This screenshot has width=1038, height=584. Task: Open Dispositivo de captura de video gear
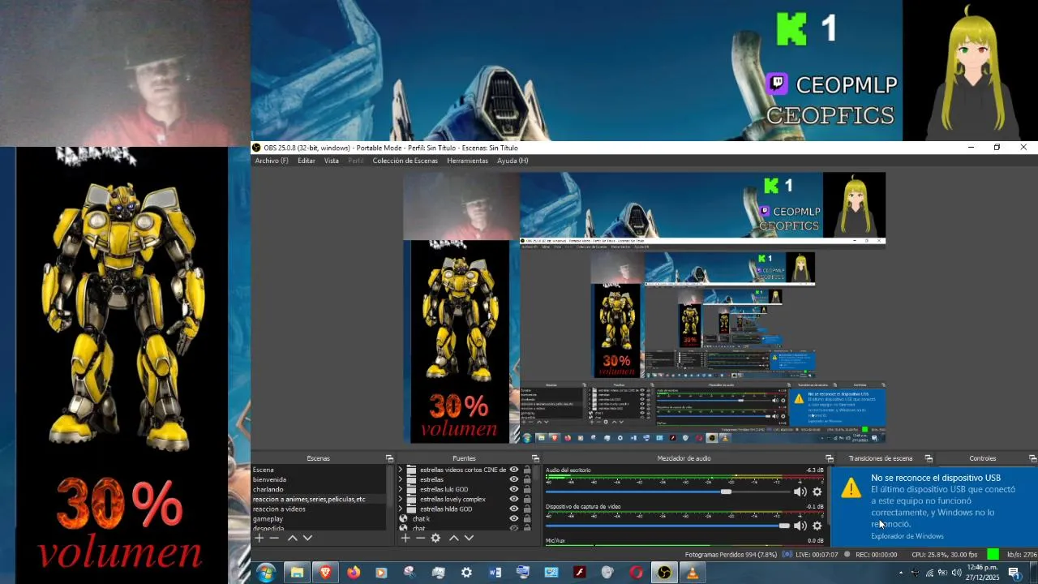(817, 526)
